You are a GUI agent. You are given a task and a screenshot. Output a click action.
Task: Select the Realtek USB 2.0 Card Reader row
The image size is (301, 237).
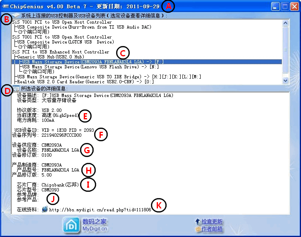point(85,82)
